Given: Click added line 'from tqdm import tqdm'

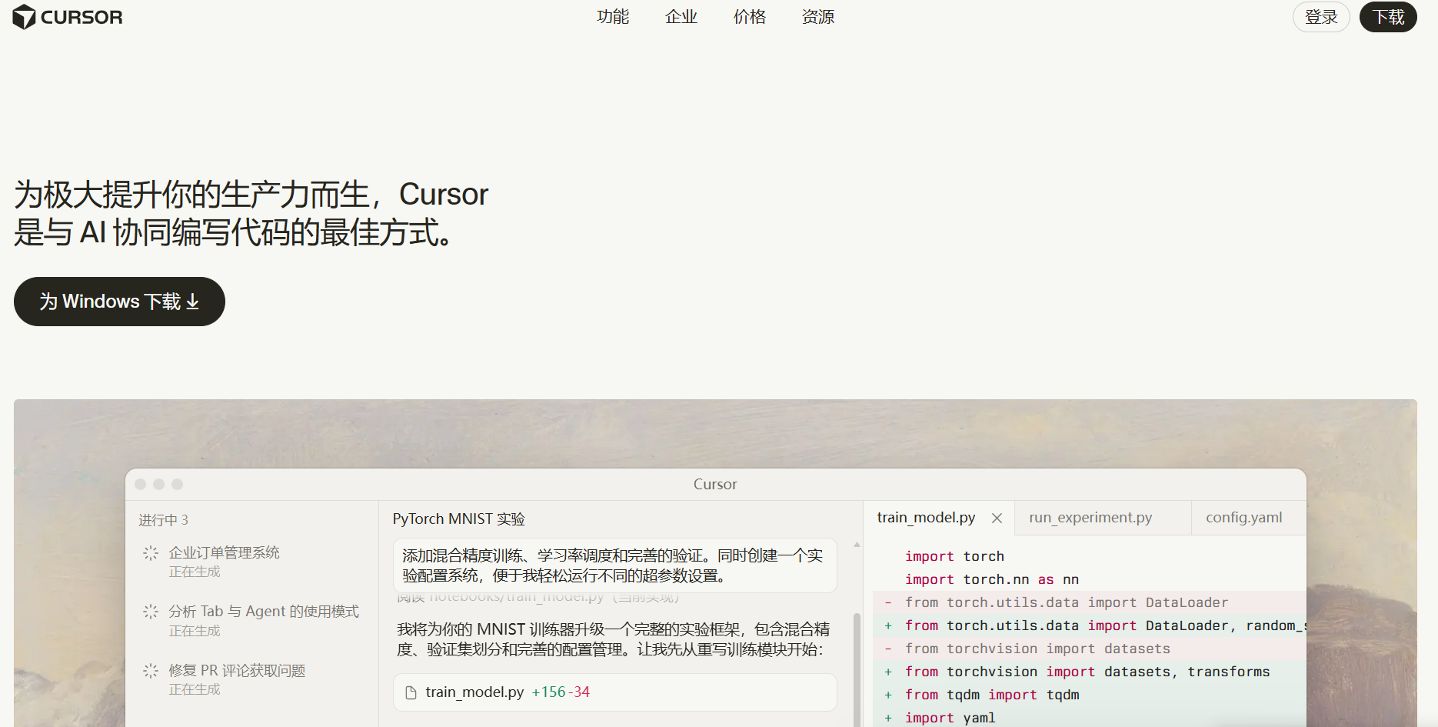Looking at the screenshot, I should 992,695.
